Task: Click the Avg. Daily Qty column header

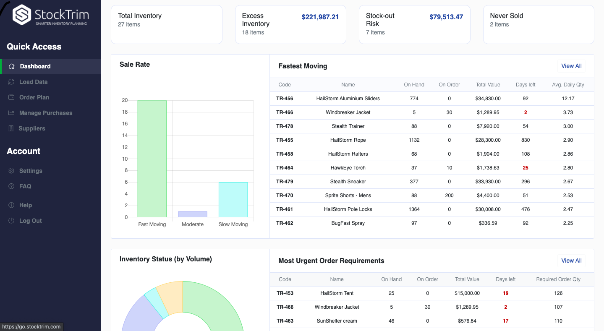Action: coord(568,85)
